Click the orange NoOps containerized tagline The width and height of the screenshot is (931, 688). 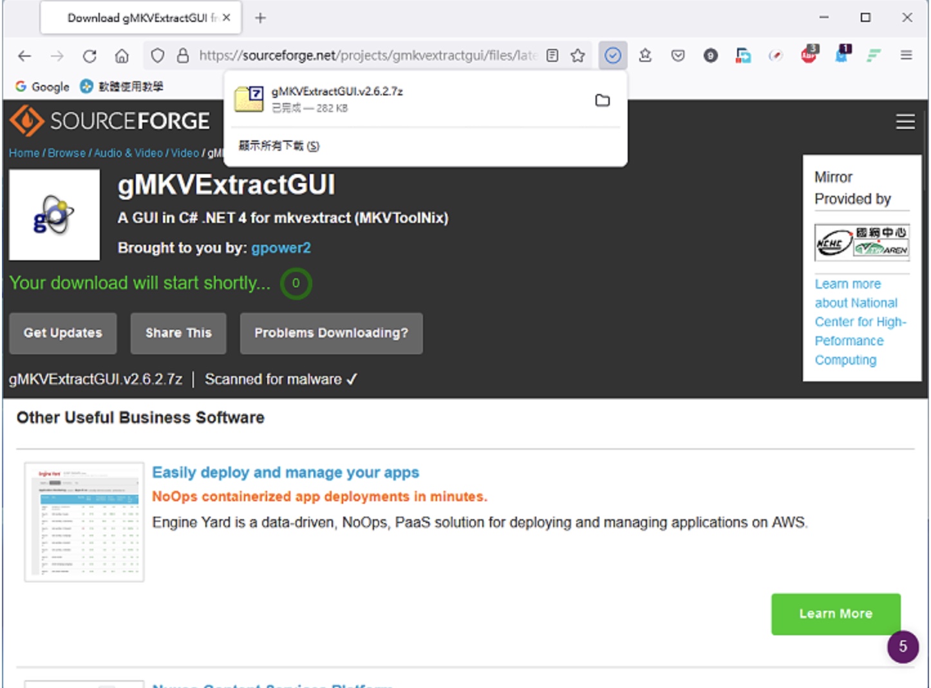tap(319, 497)
